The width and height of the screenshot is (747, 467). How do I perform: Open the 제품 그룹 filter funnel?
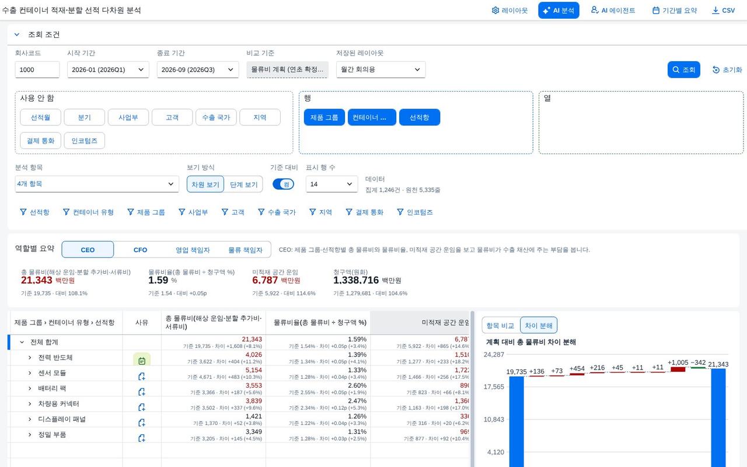tap(146, 212)
